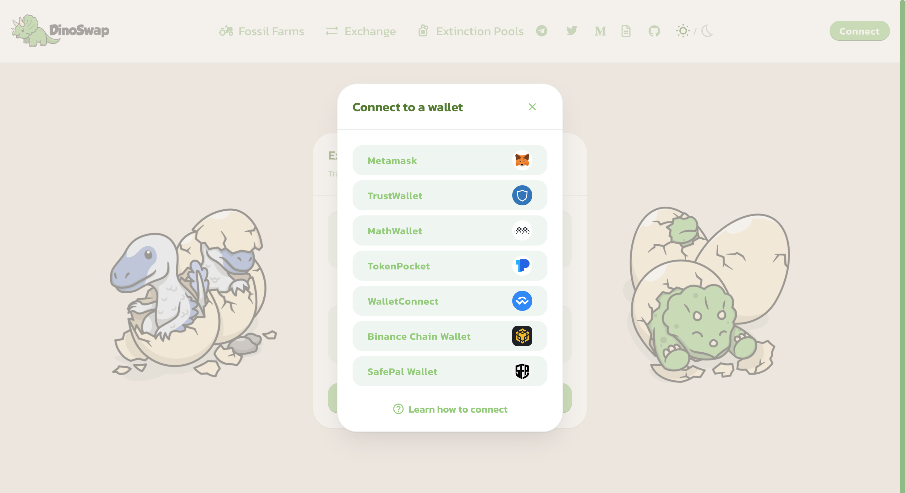Open the Medium M icon
905x493 pixels.
(600, 31)
